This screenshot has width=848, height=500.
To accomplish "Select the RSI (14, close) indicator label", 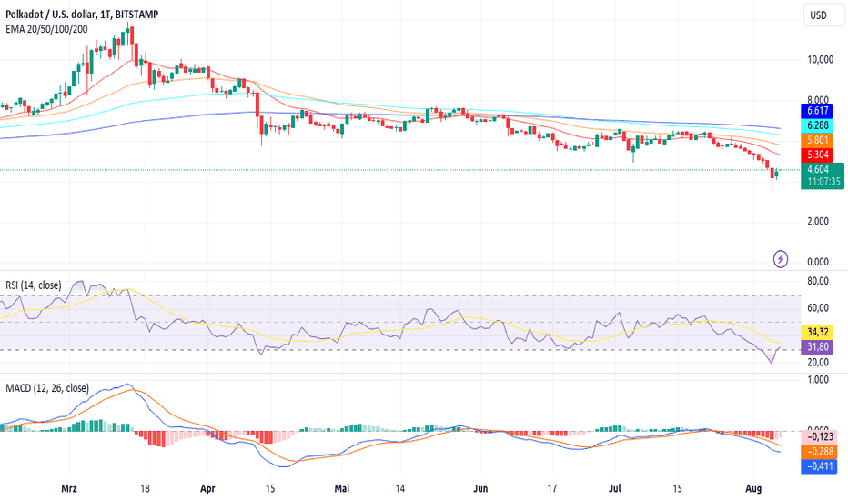I will [34, 285].
